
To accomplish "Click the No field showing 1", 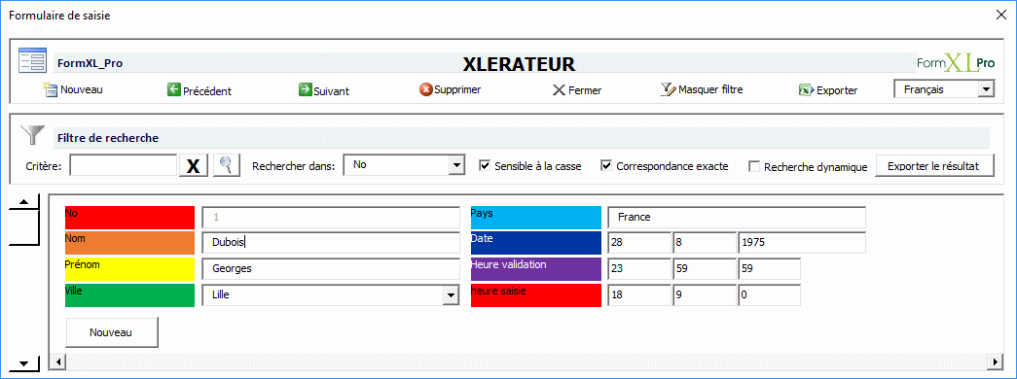I will (x=331, y=217).
